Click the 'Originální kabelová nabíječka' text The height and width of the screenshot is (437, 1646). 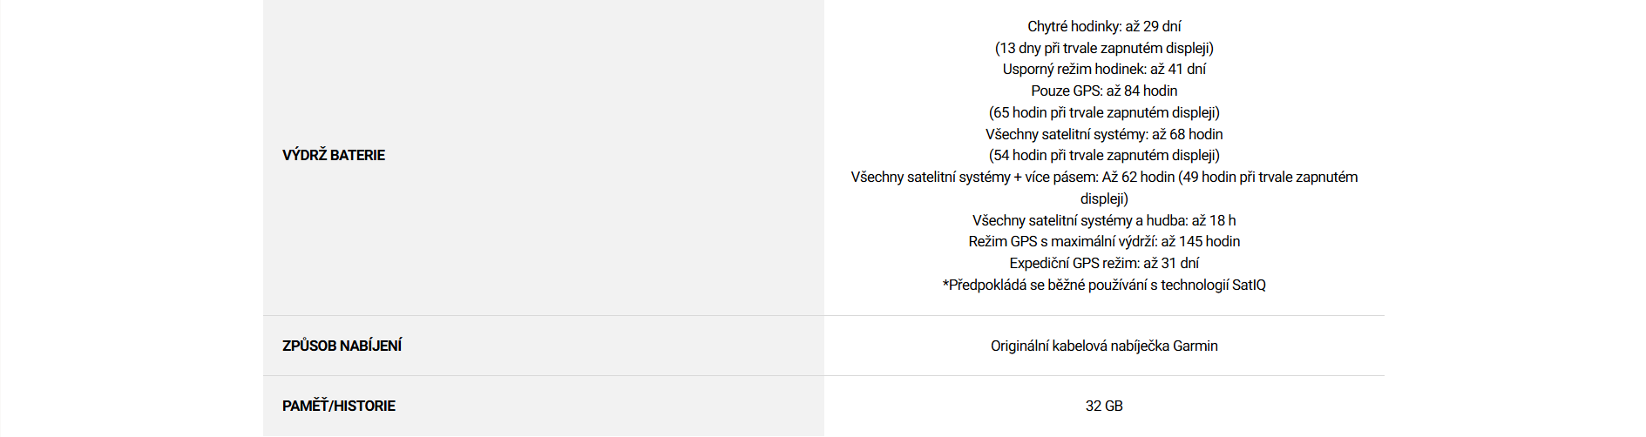pyautogui.click(x=1080, y=346)
